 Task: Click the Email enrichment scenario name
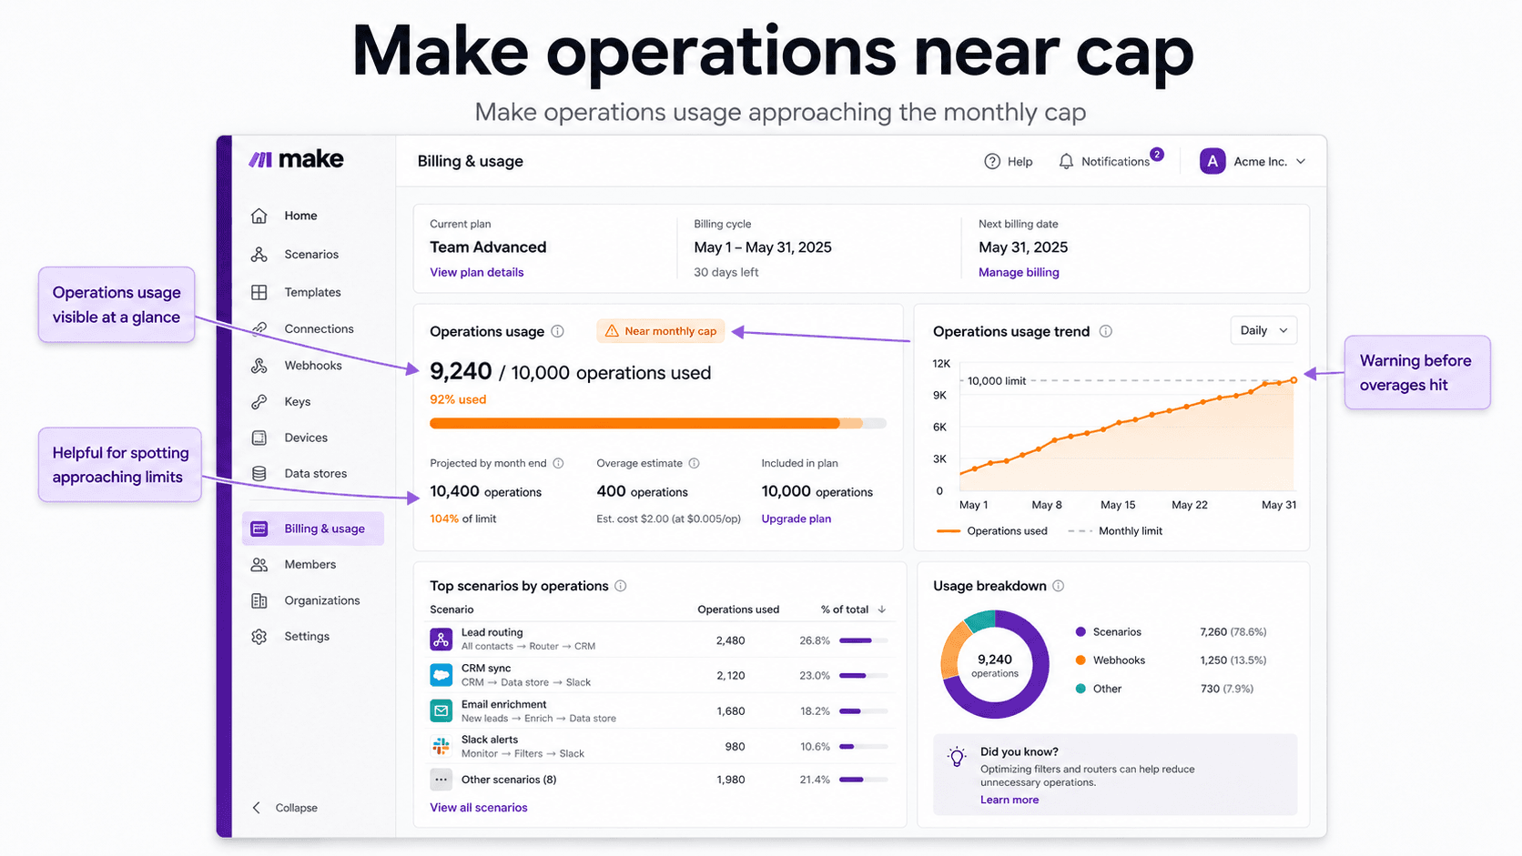504,704
